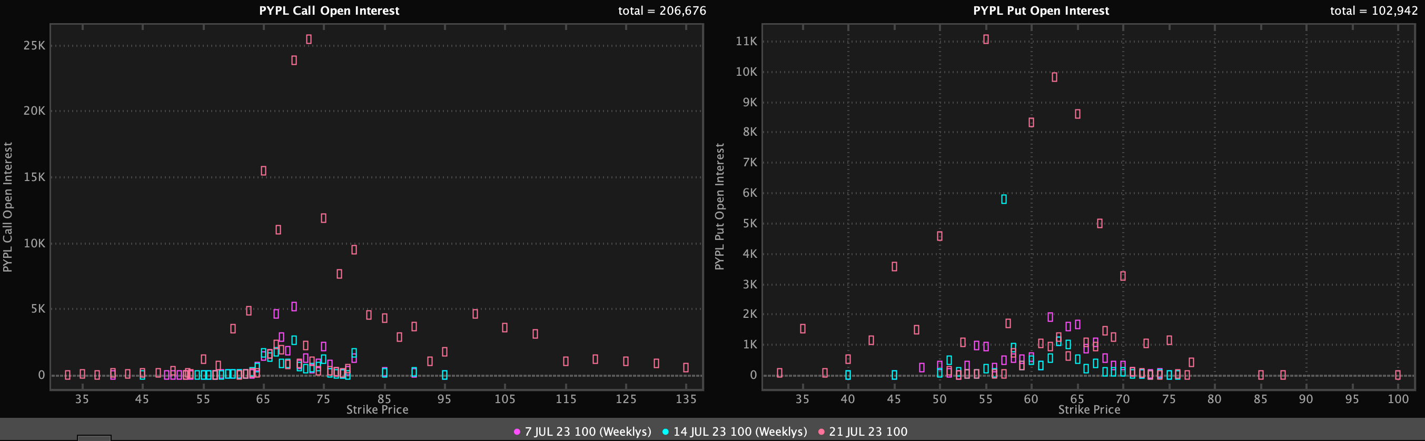Select the highest call marker above 25K
Viewport: 1425px width, 441px height.
[x=309, y=39]
